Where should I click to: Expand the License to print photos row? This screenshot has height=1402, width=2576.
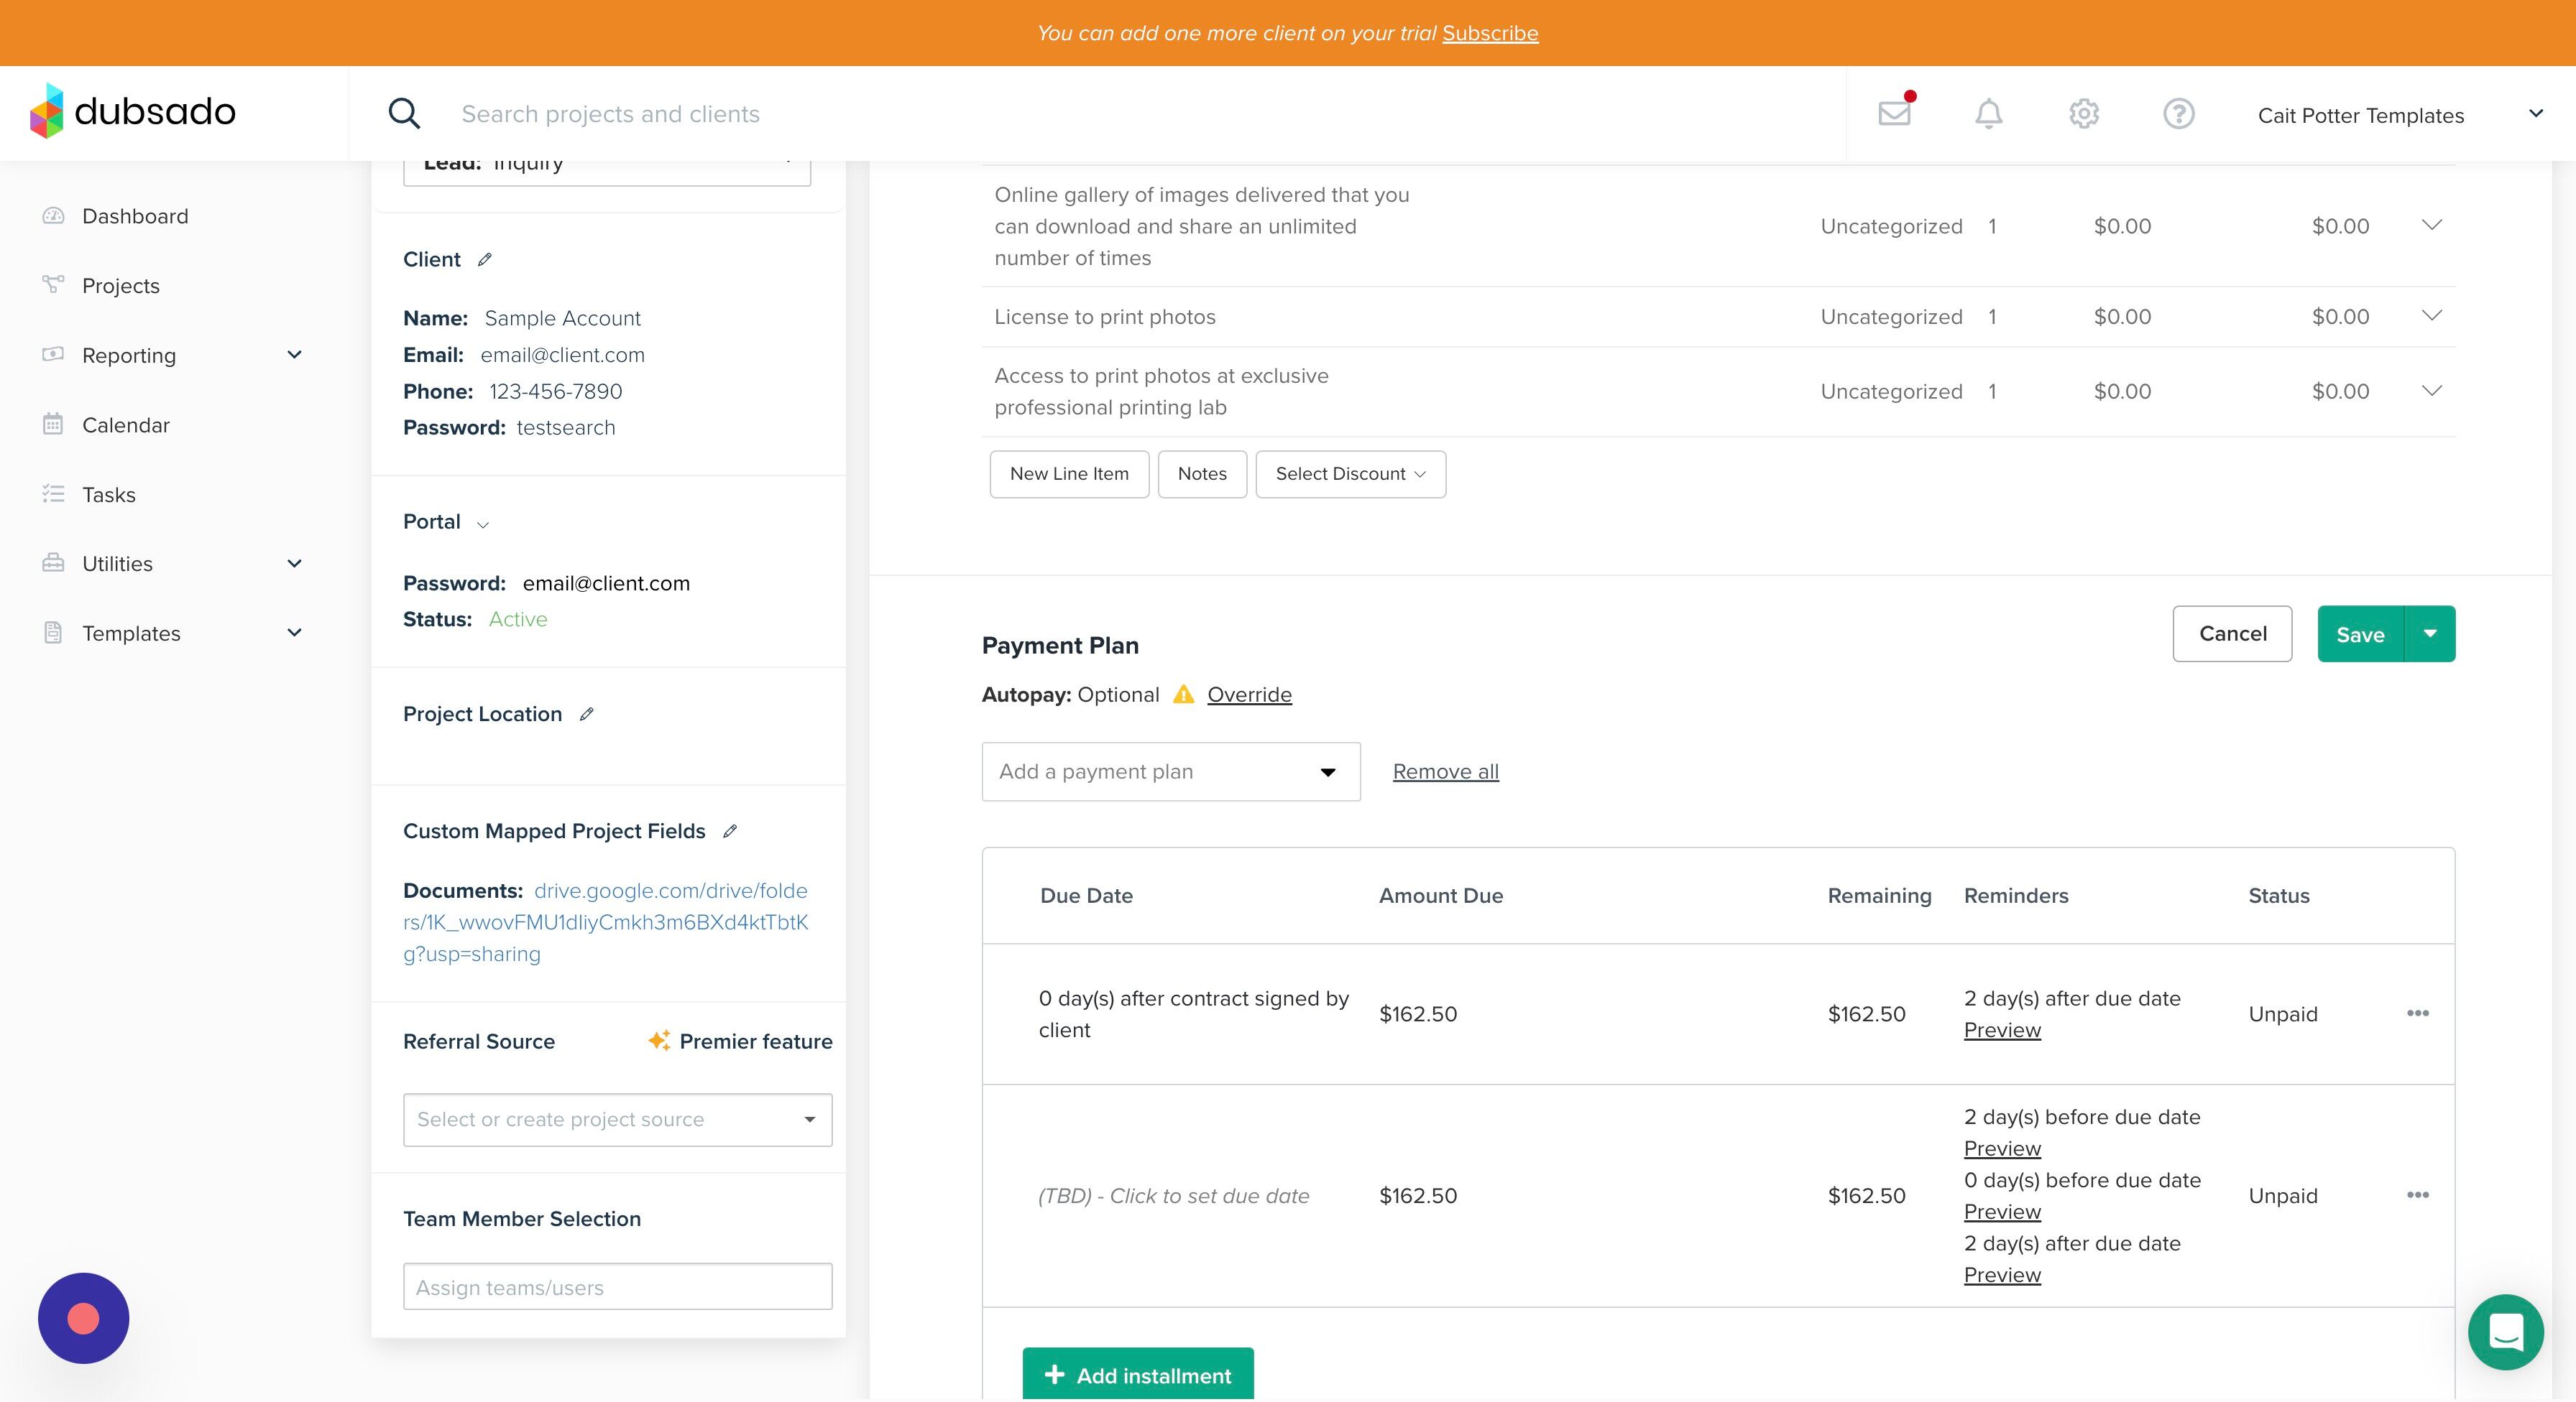2431,316
